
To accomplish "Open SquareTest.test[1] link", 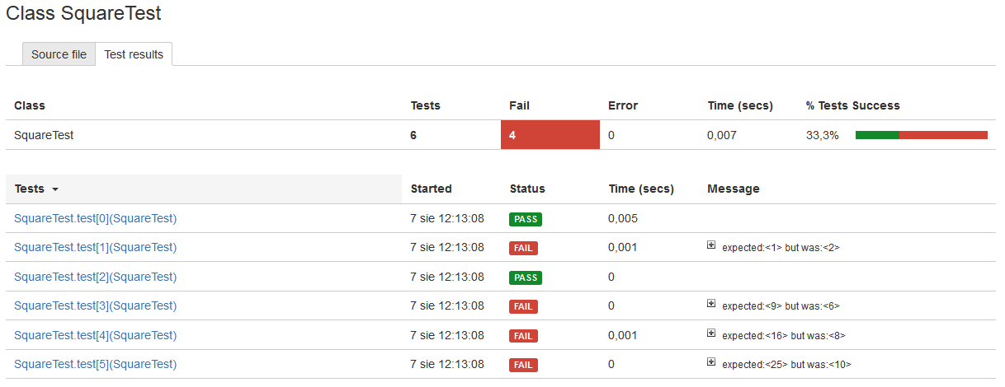I will coord(96,247).
